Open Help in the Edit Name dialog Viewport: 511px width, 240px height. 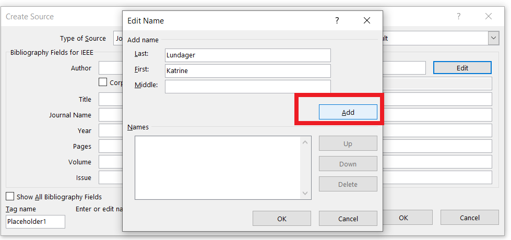(x=337, y=21)
